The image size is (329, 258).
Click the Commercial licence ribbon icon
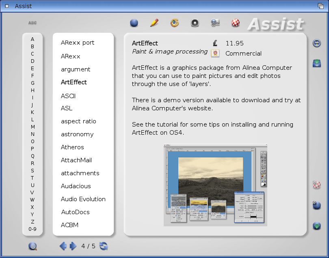[x=215, y=53]
